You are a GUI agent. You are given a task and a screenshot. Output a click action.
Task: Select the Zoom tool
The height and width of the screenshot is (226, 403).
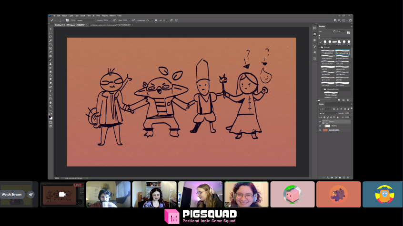50,106
